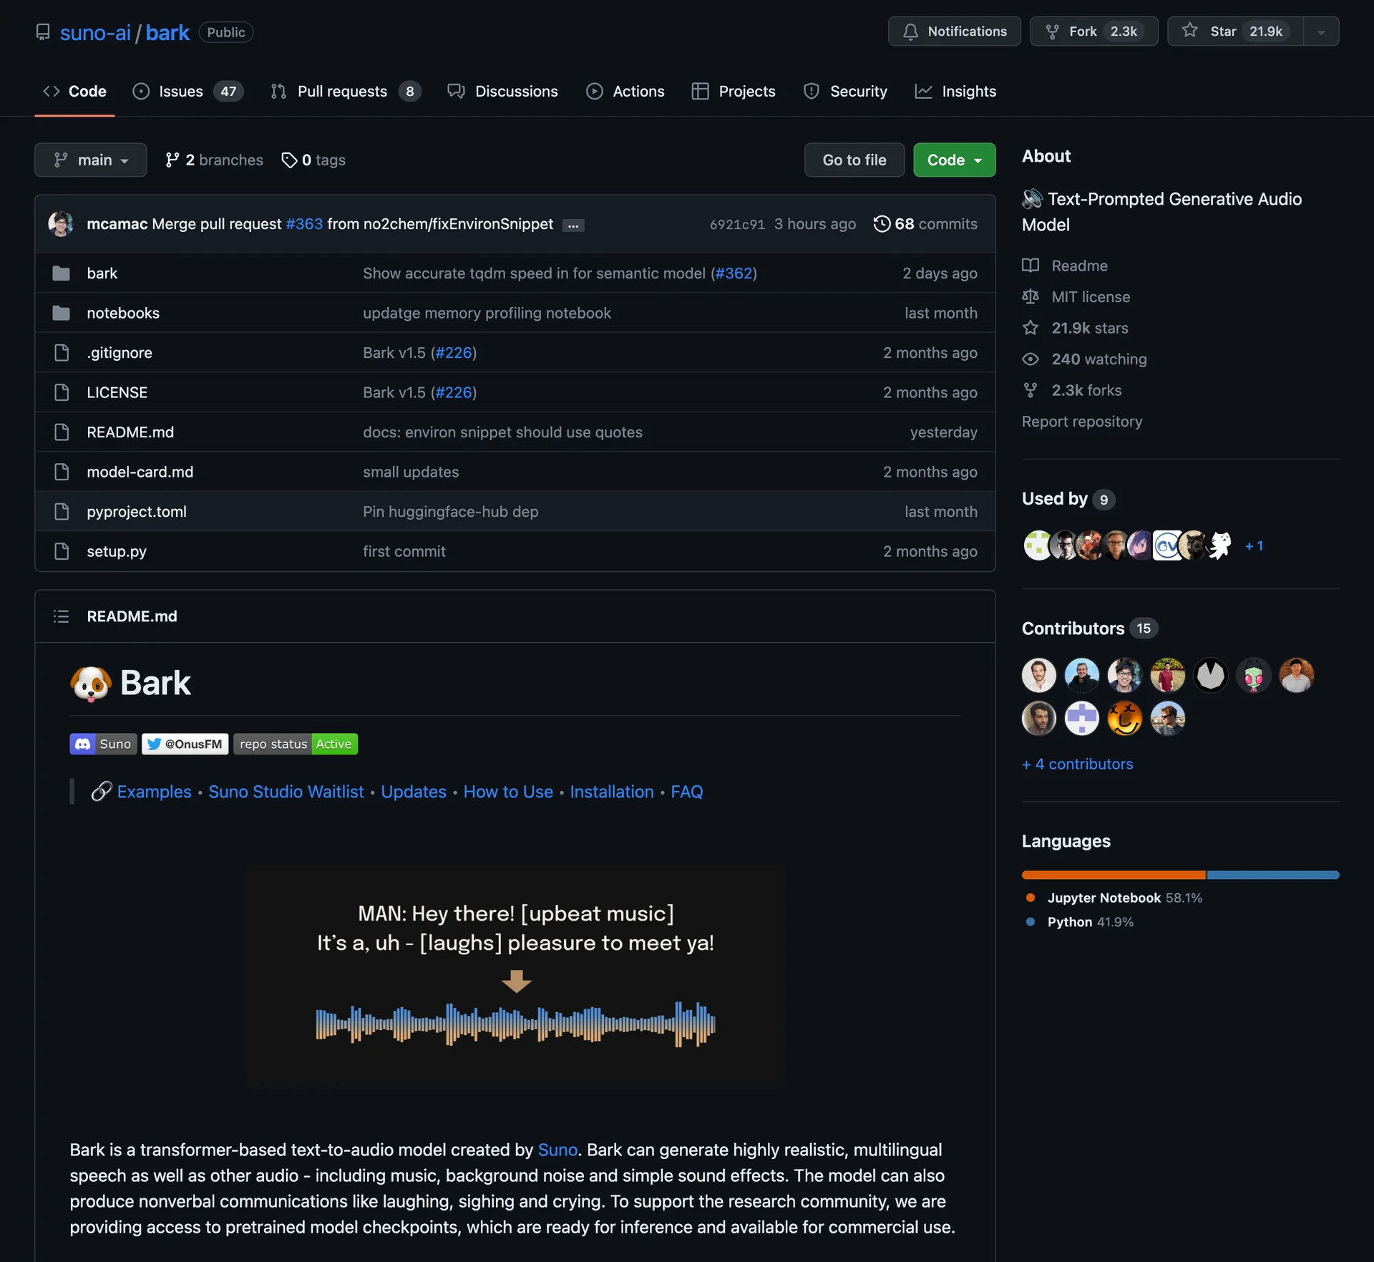
Task: Open #226 link in the .gitignore row
Action: [454, 353]
